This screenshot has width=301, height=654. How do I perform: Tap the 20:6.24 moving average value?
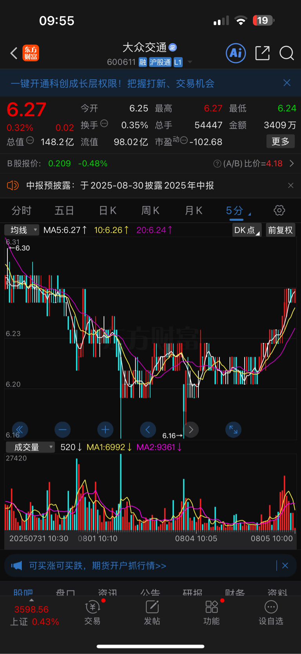click(x=154, y=230)
